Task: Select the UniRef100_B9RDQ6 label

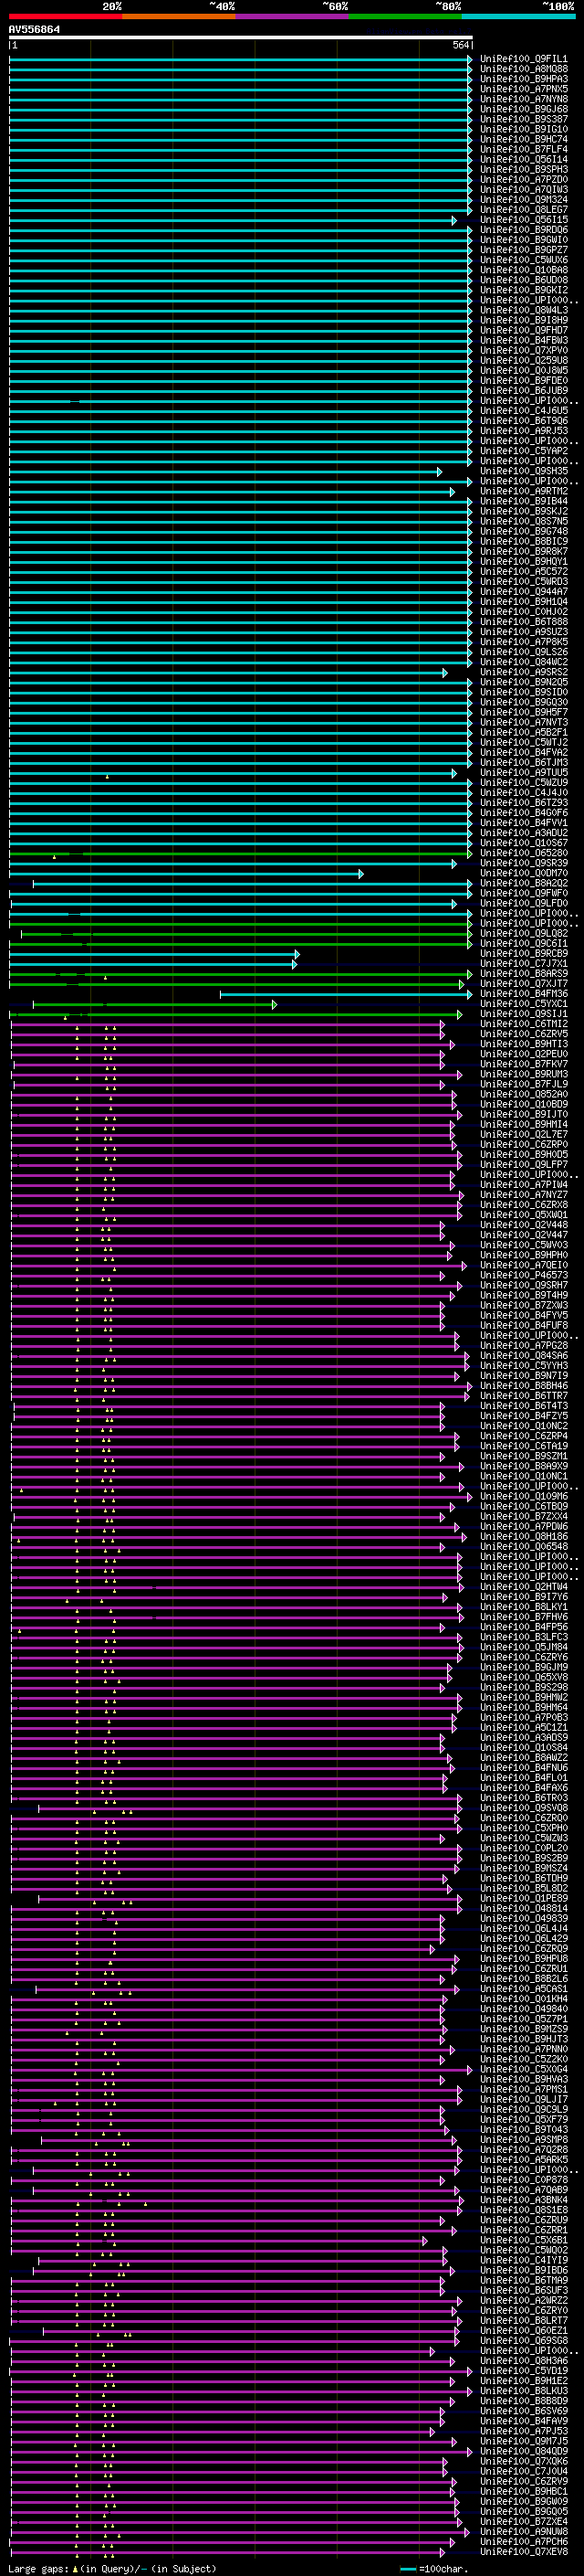Action: (524, 230)
